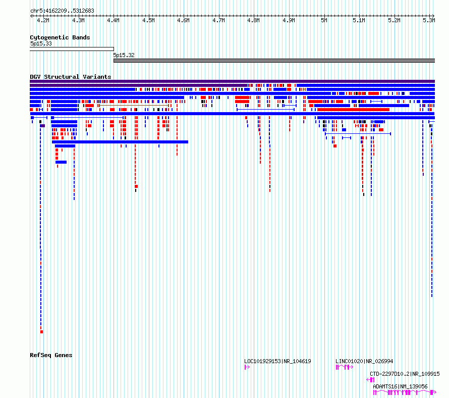
Task: Click the 5.3M ruler tick label
Action: pyautogui.click(x=429, y=20)
